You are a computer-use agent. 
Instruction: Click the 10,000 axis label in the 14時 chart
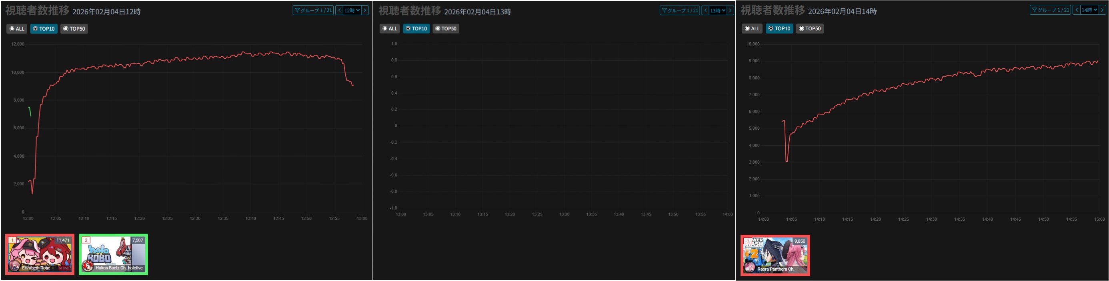(753, 44)
